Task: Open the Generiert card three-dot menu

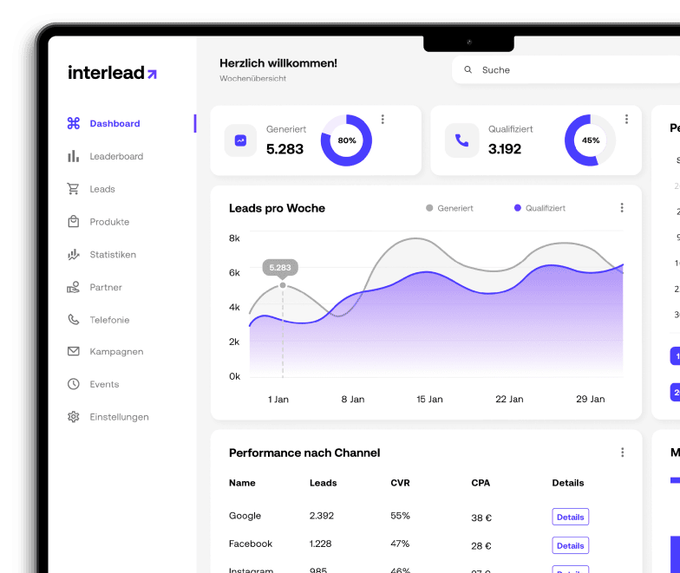Action: coord(382,120)
